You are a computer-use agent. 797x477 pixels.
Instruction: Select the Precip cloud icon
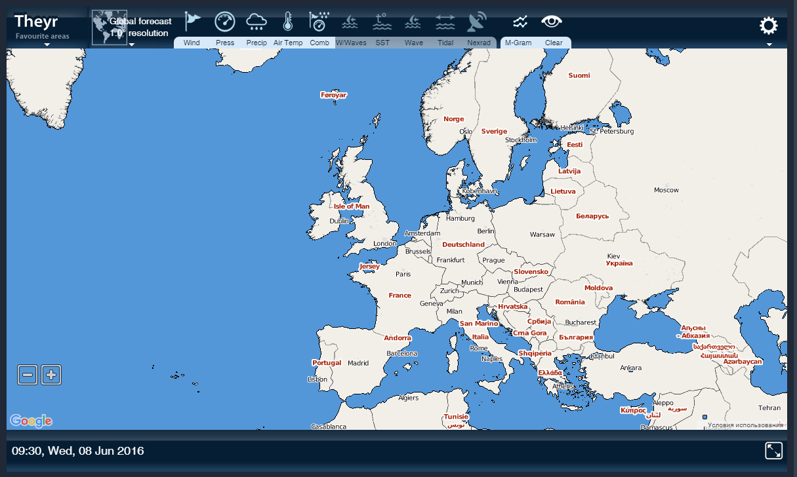(256, 22)
